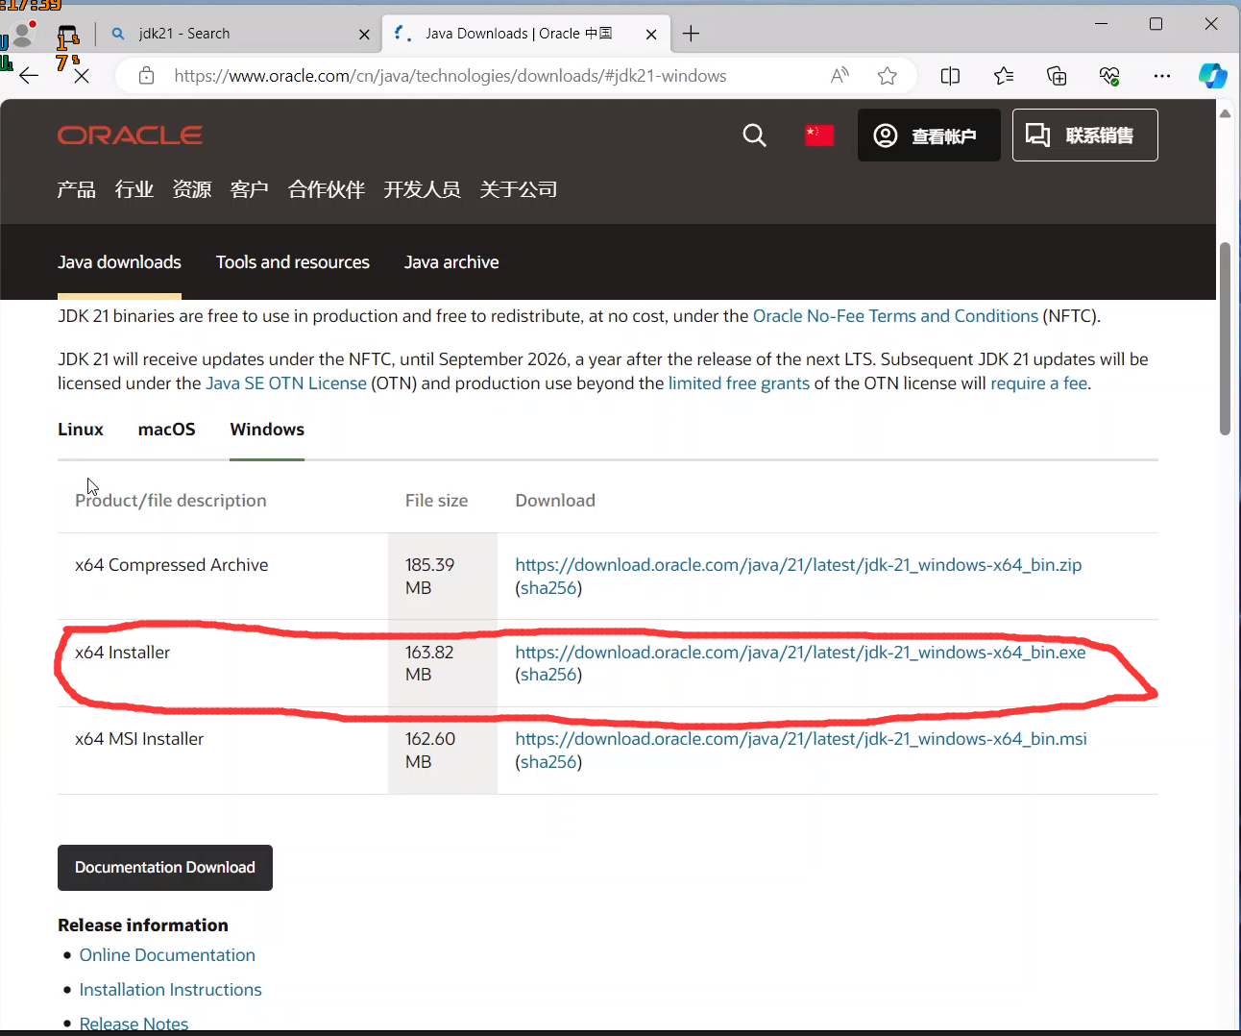Select the Windows downloads tab

coord(267,430)
